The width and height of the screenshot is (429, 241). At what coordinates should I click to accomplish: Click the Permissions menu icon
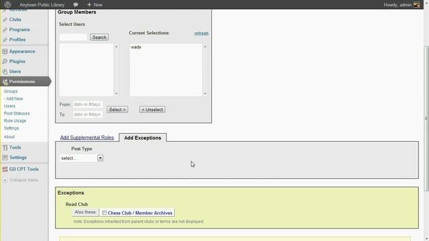click(5, 82)
